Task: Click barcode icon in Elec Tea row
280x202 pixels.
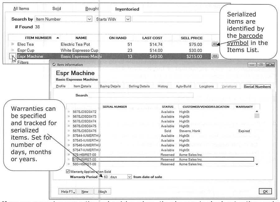Action: point(215,44)
